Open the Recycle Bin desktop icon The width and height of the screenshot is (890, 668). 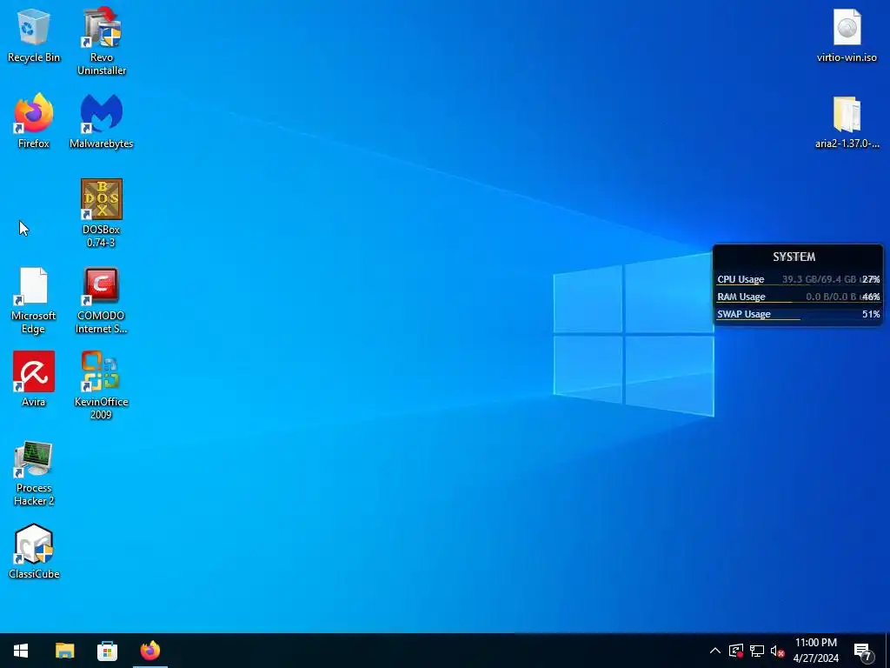(34, 36)
